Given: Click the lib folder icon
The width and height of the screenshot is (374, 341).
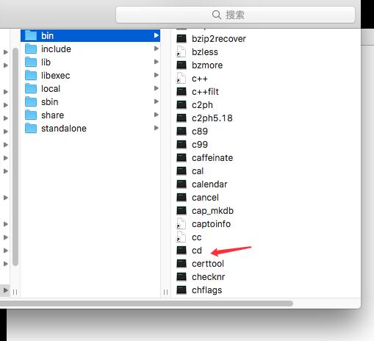Looking at the screenshot, I should pyautogui.click(x=31, y=62).
